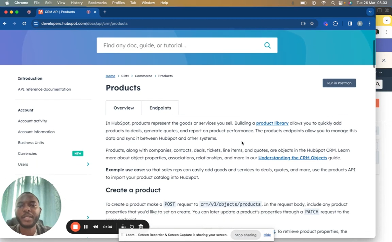Open the Profiles menu
The width and height of the screenshot is (392, 242).
(118, 3)
